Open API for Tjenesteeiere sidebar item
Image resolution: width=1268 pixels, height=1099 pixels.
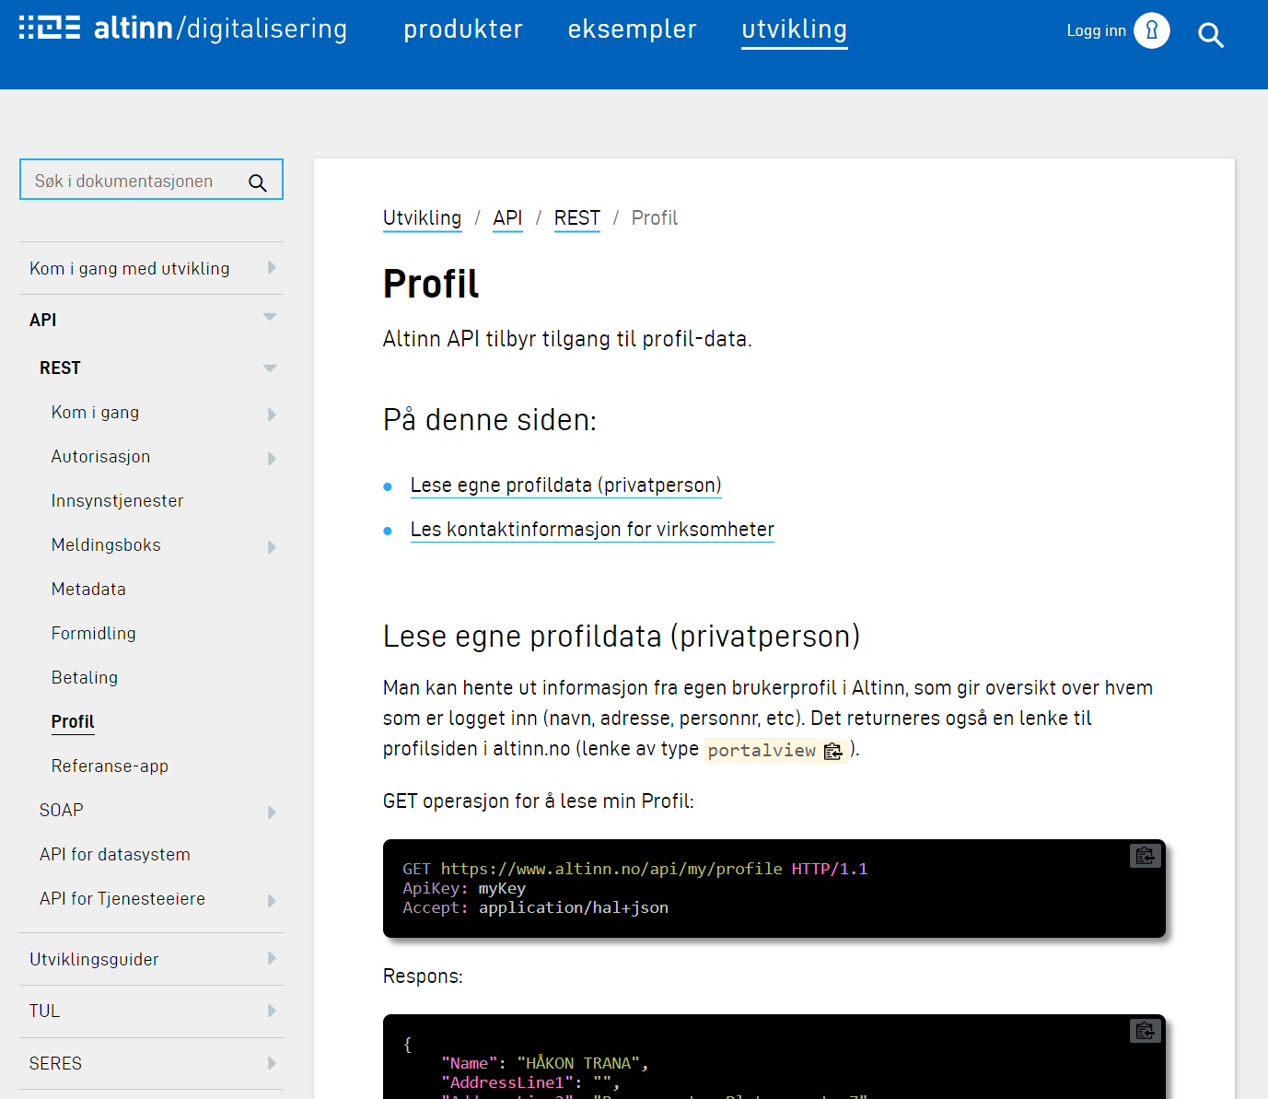pos(122,898)
